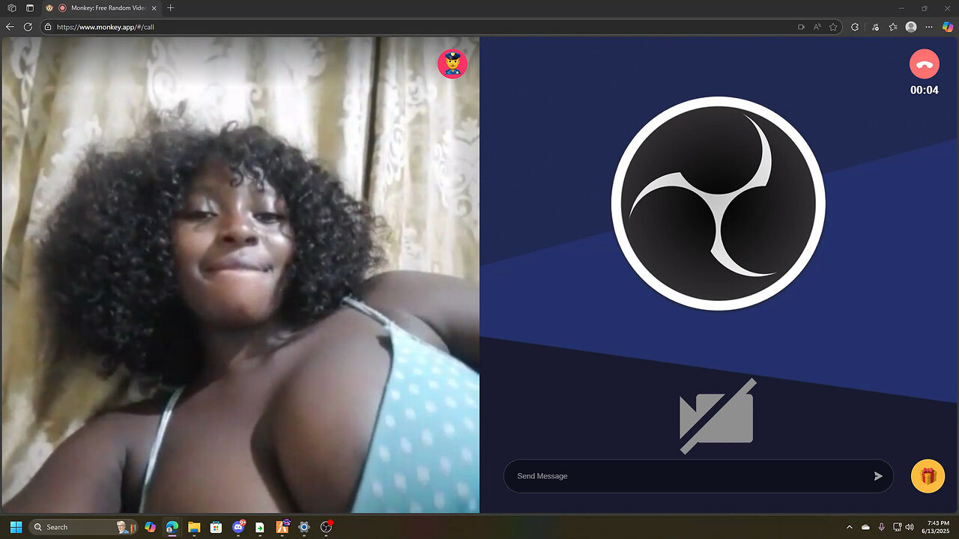Click the call timer showing 00:04
959x539 pixels.
click(925, 91)
